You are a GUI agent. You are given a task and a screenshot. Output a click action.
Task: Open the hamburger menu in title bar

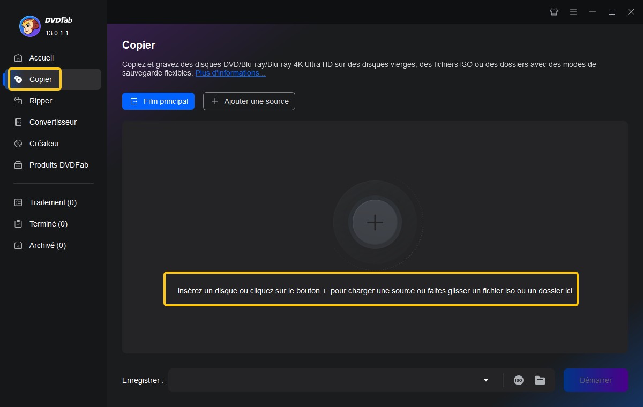click(x=573, y=12)
